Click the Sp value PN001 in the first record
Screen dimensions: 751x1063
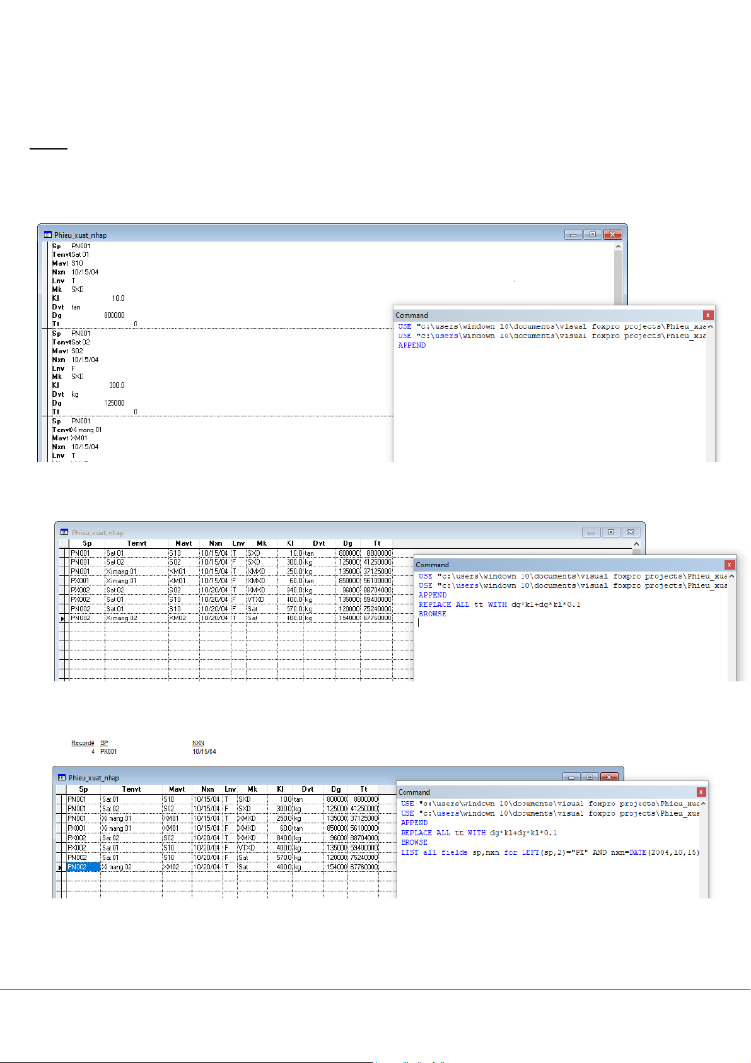[81, 246]
